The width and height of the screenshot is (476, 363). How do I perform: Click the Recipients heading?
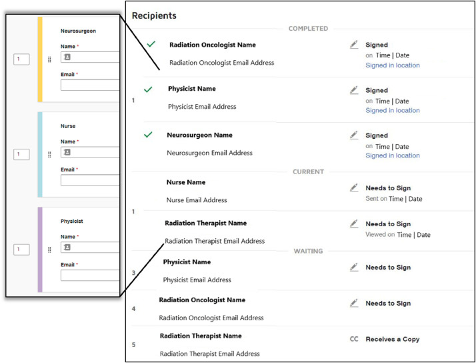(154, 15)
